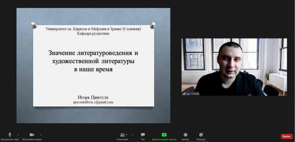The height and width of the screenshot is (142, 295).
Task: Click email igor.rudolfovic.c@gmail.com on slide
Action: click(93, 102)
